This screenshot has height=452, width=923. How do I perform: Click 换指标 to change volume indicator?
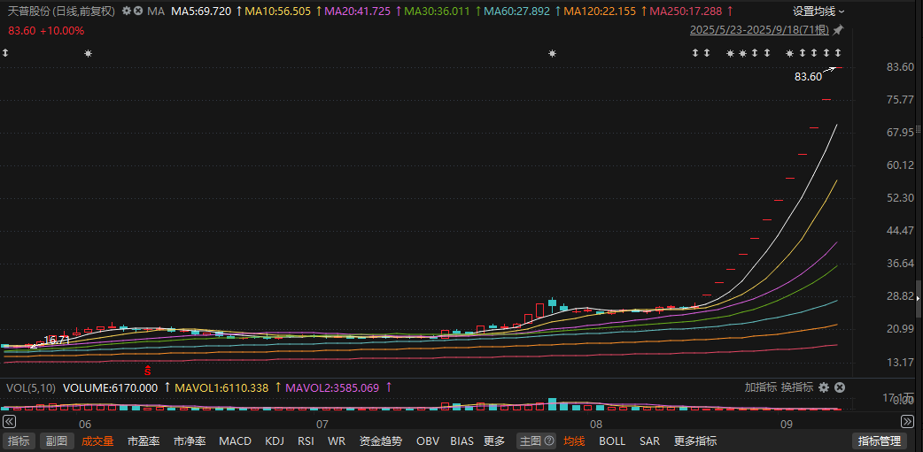coord(797,387)
